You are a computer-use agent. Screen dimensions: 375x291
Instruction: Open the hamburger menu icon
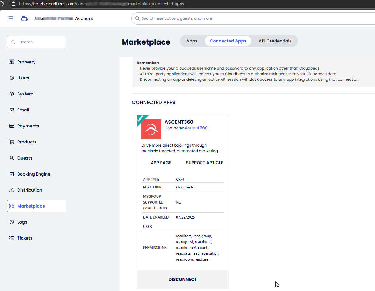tap(11, 18)
